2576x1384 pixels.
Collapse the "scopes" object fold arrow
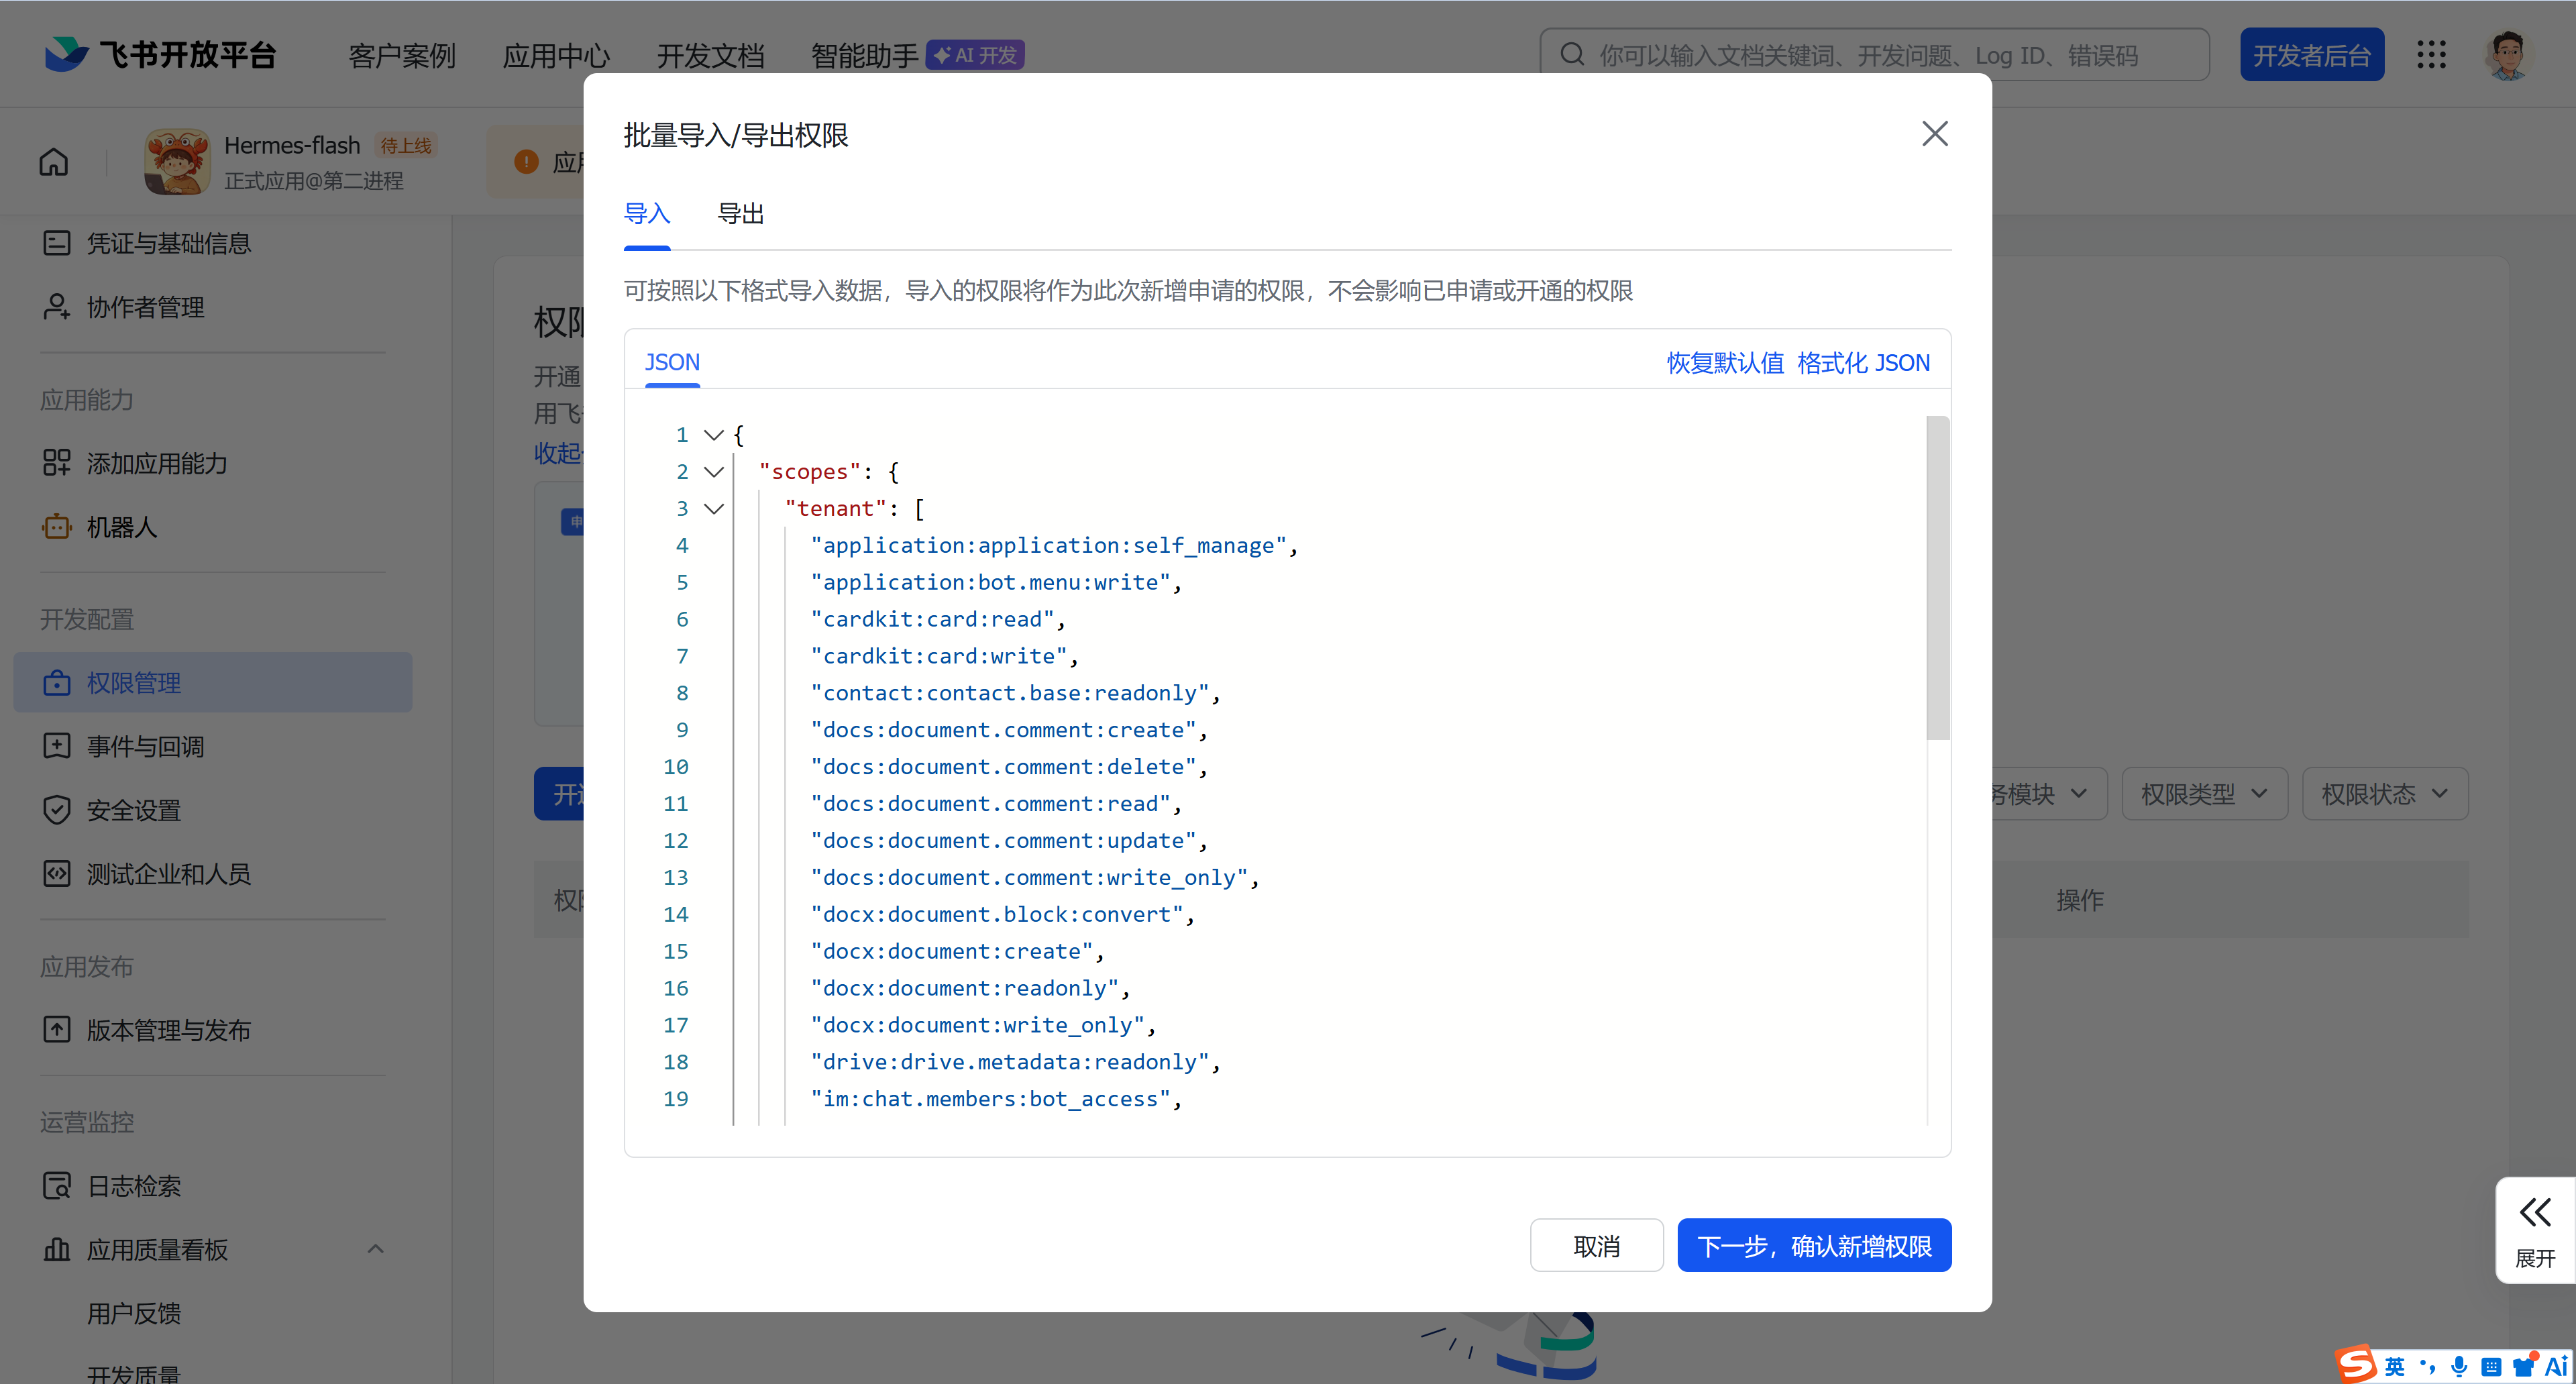click(714, 472)
